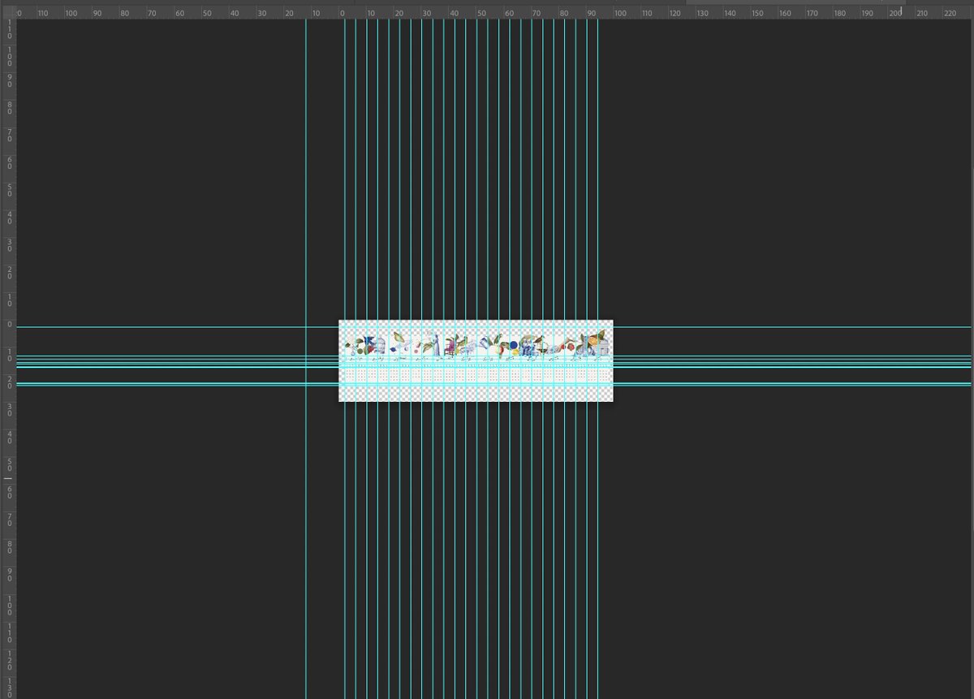Click the "220" mark on the horizontal ruler

949,14
